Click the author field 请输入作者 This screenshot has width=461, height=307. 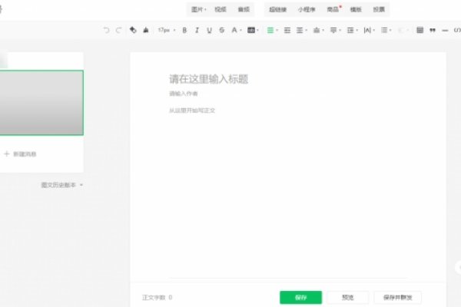pos(183,94)
